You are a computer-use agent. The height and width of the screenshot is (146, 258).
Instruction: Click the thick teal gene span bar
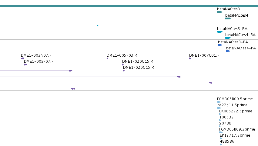[x=129, y=6]
